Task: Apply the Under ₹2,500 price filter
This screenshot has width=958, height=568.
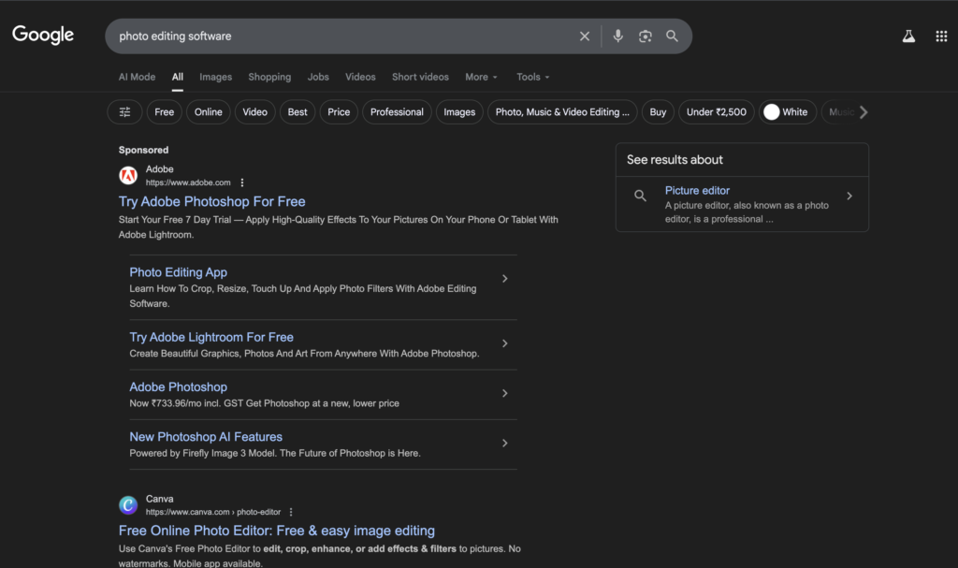Action: 716,111
